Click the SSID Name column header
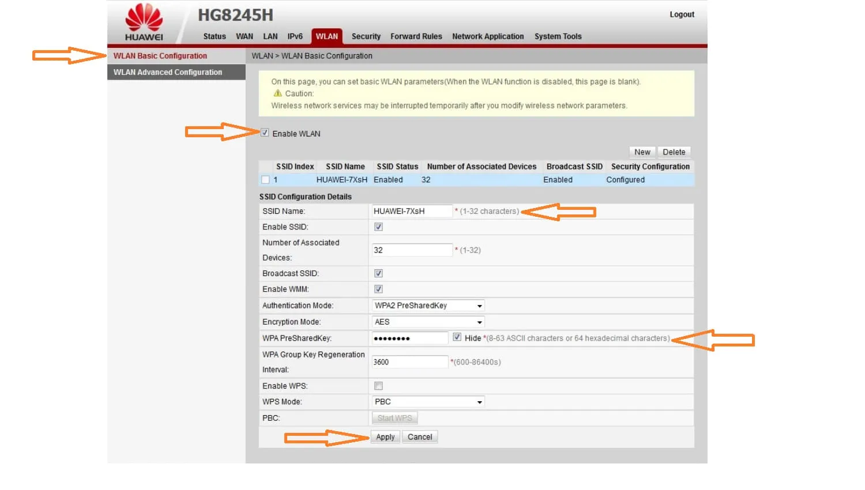The image size is (865, 490). click(345, 167)
